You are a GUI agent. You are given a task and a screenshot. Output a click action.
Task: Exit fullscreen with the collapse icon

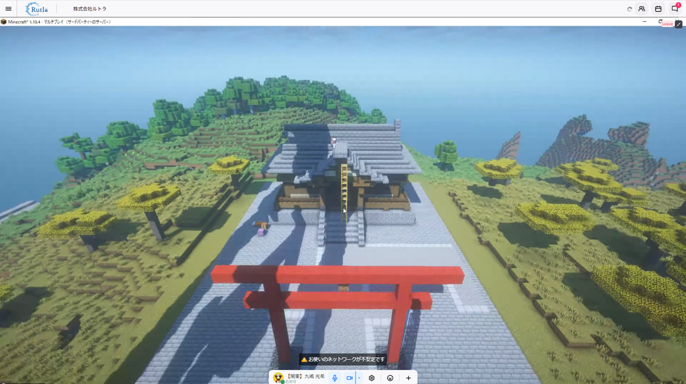tap(679, 25)
